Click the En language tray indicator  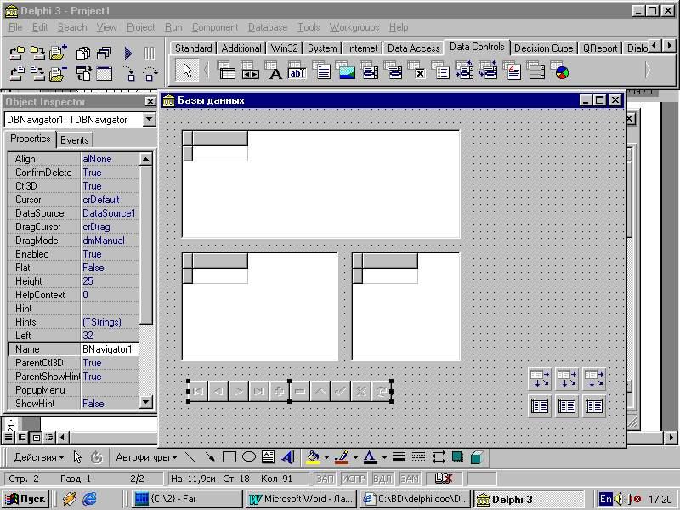[605, 499]
